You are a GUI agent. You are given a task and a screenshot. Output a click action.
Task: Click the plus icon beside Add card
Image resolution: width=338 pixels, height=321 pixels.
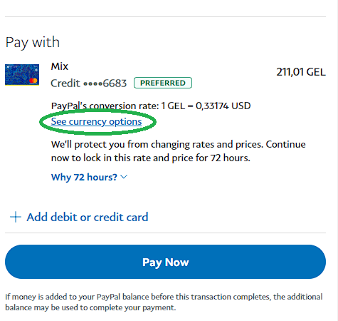pyautogui.click(x=16, y=217)
